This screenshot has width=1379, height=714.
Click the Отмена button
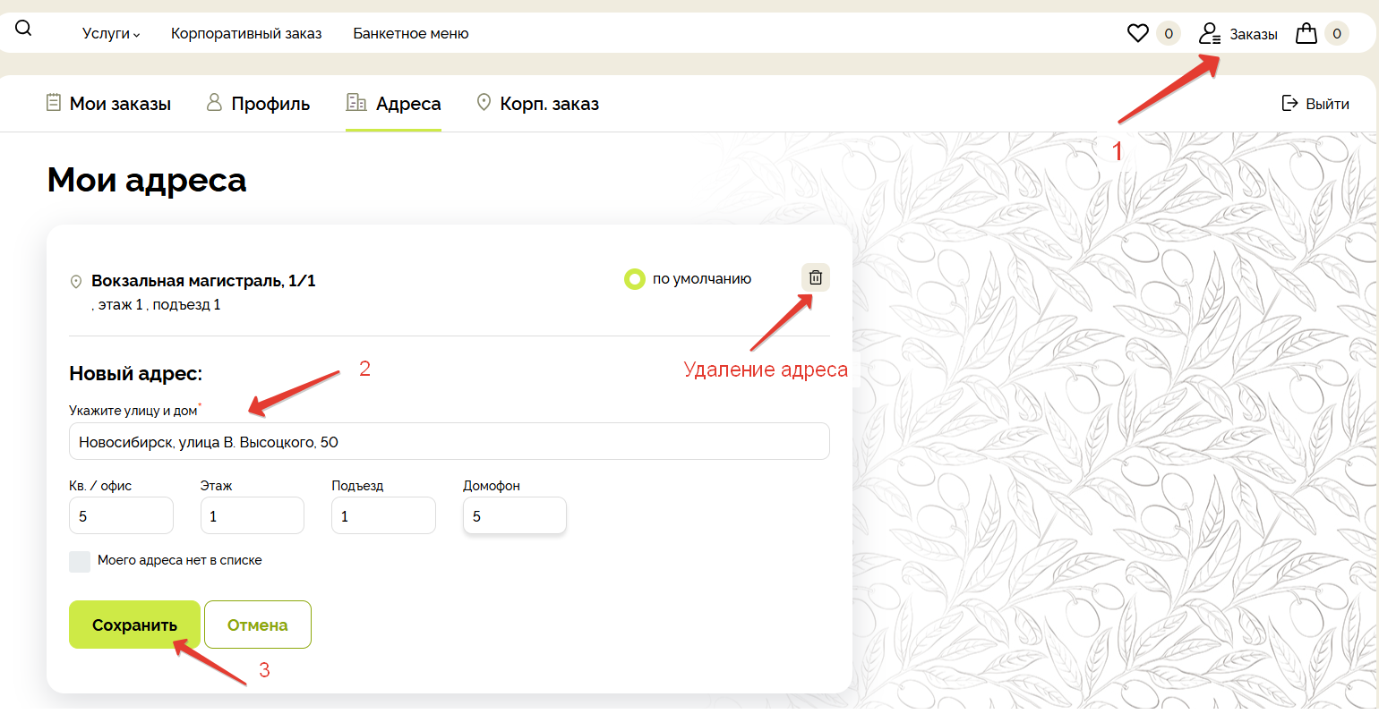click(x=257, y=625)
